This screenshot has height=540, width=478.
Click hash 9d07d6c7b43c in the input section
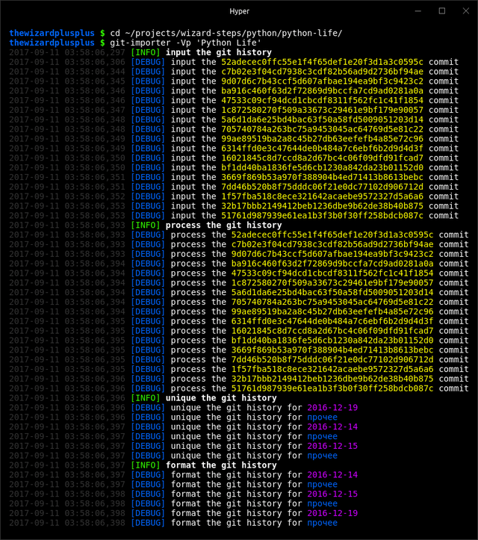322,81
